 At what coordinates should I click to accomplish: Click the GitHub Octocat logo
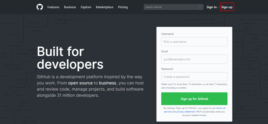40,7
